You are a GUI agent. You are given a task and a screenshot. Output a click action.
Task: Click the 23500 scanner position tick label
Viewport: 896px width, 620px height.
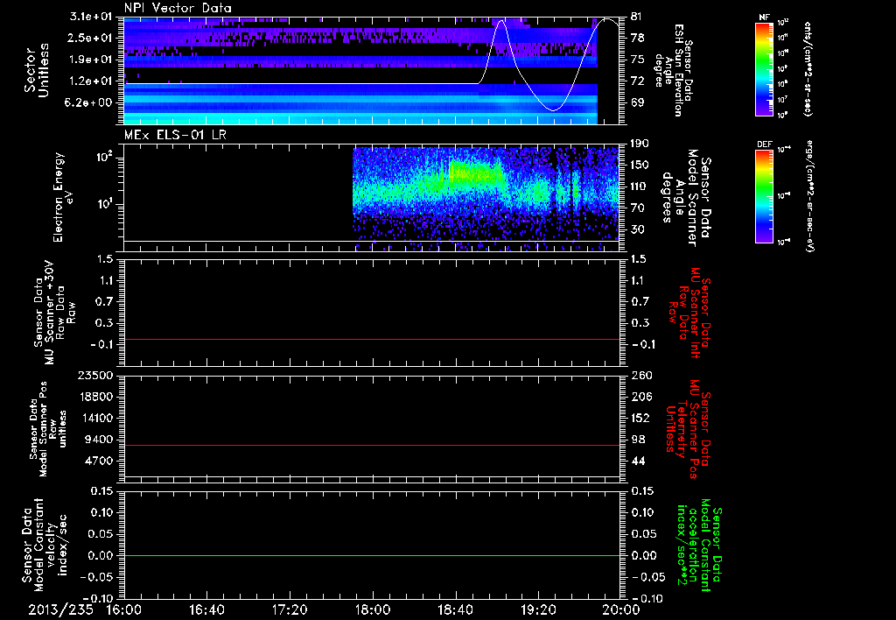pyautogui.click(x=96, y=375)
